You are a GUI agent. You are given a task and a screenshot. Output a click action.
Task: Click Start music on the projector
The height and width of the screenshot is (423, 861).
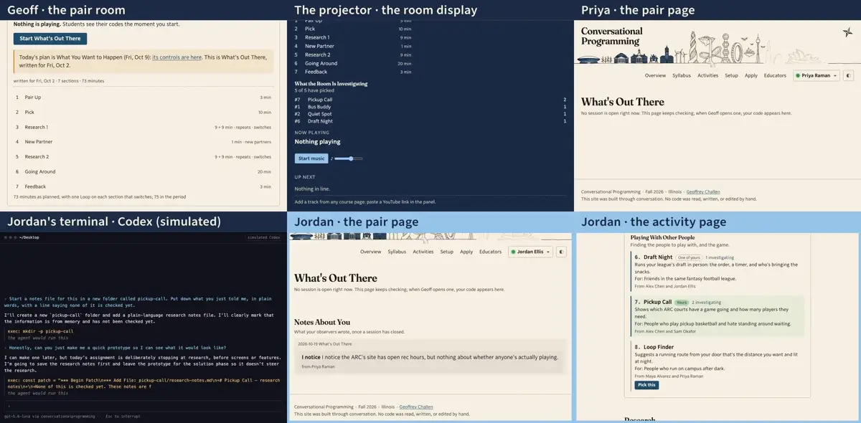[x=311, y=158]
